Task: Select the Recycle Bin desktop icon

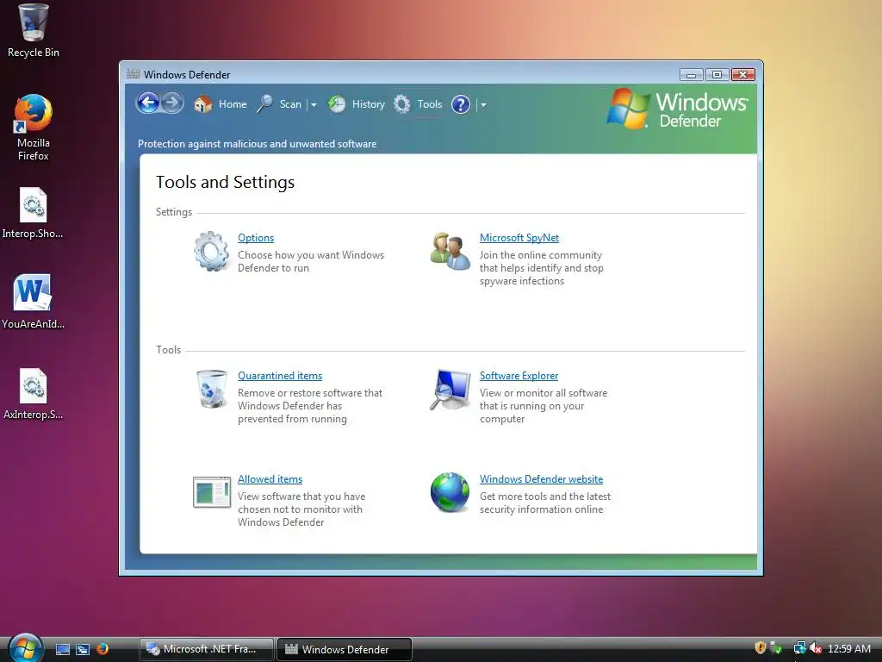Action: click(x=33, y=30)
